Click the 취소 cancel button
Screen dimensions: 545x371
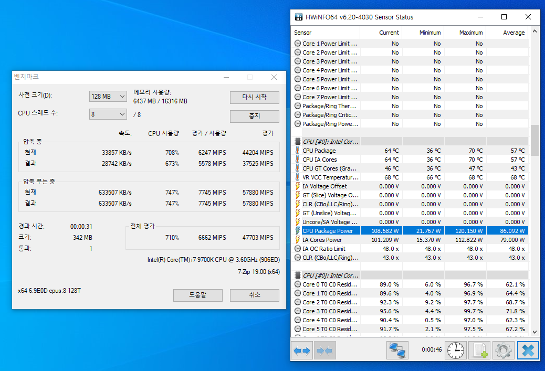[255, 295]
